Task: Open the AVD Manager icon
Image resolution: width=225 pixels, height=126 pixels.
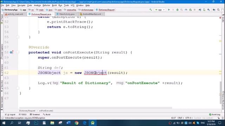Action: [204, 10]
